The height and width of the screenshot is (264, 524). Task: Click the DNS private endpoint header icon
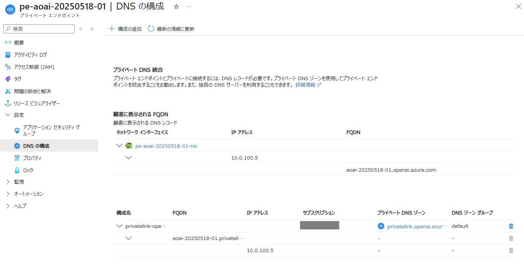click(x=10, y=10)
